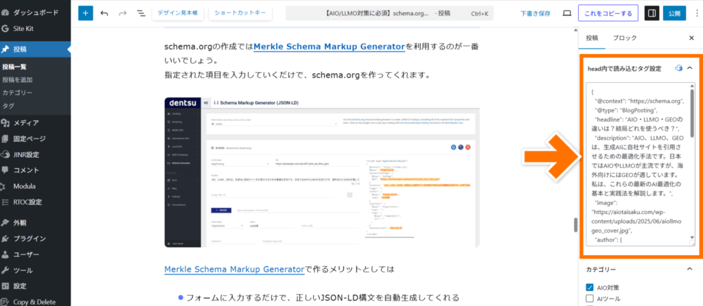Open Dashboard from the admin menu
Image resolution: width=703 pixels, height=306 pixels.
pyautogui.click(x=36, y=12)
